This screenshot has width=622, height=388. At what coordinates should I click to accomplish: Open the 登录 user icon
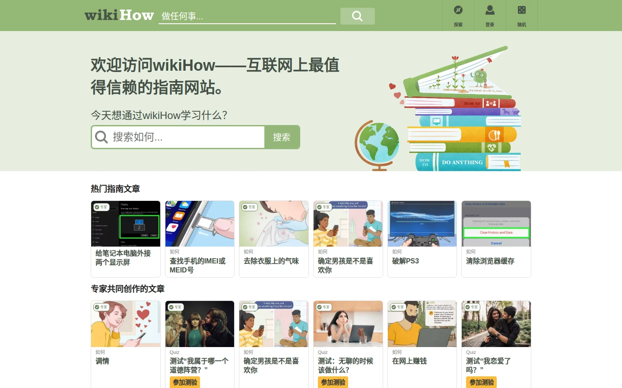[490, 16]
